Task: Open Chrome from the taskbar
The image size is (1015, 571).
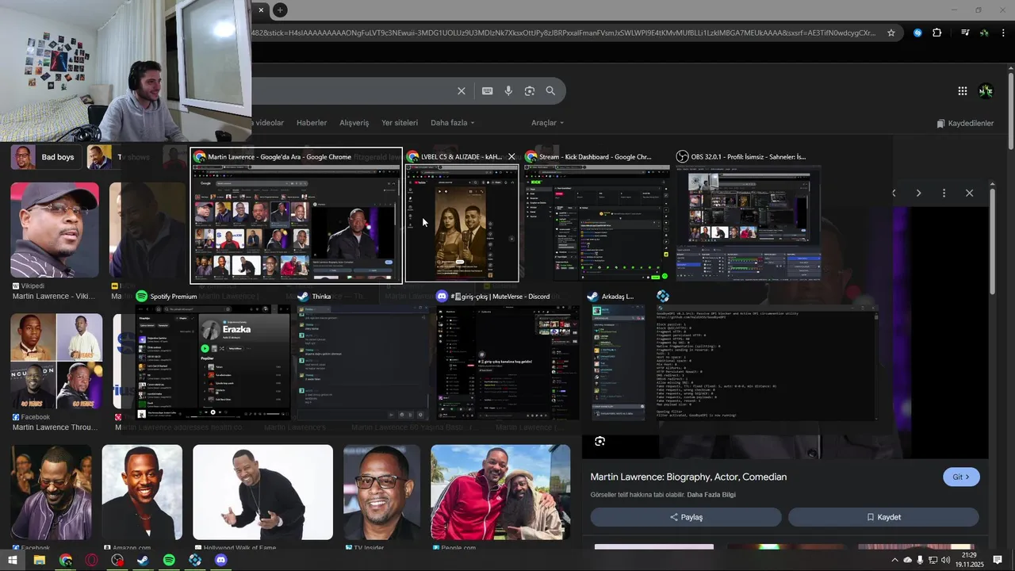Action: (x=65, y=561)
